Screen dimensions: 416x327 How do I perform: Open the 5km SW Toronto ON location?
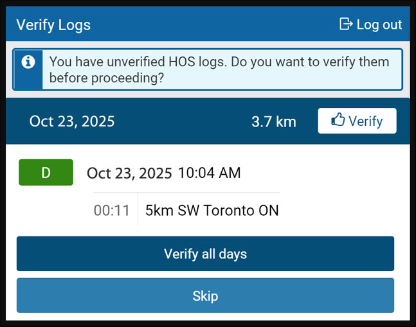point(212,210)
